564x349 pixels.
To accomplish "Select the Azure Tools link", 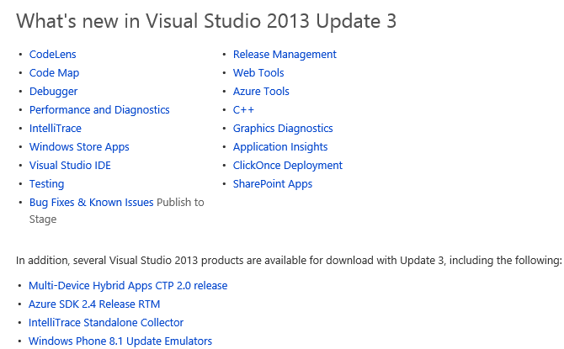I will point(261,92).
